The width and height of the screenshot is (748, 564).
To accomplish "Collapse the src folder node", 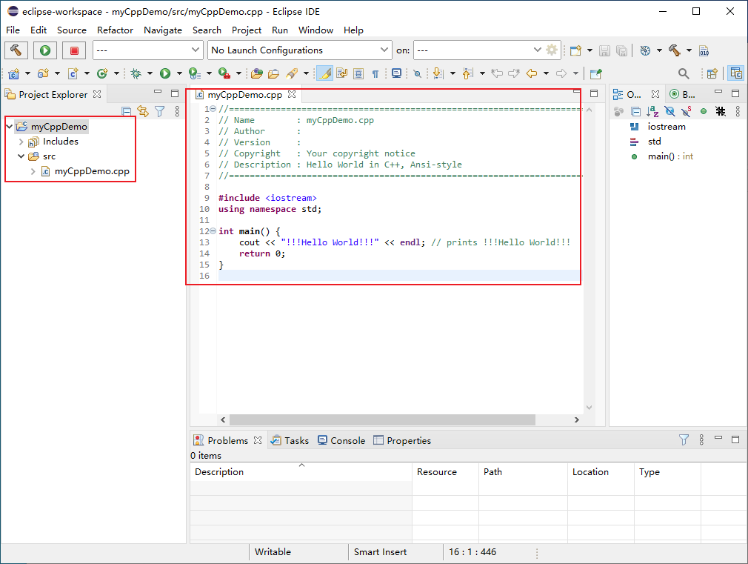I will pyautogui.click(x=21, y=156).
